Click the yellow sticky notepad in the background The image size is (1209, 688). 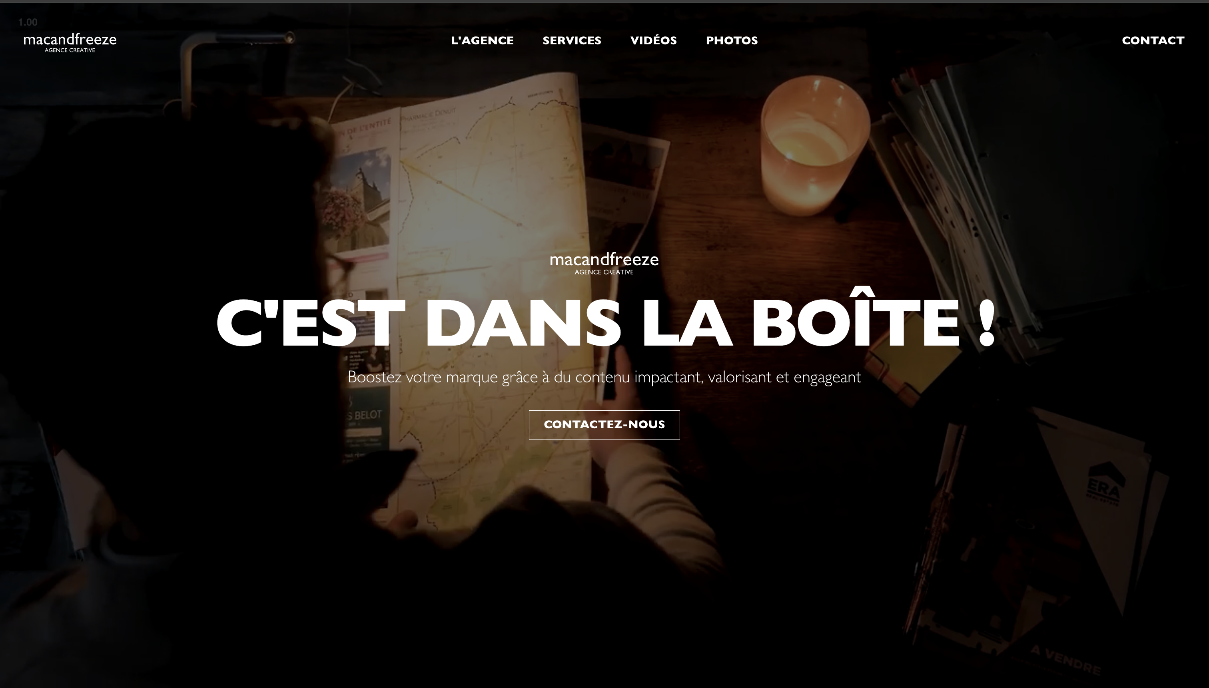click(x=915, y=365)
